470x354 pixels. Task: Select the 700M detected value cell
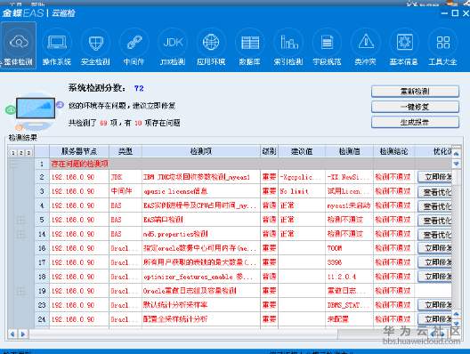pyautogui.click(x=349, y=248)
